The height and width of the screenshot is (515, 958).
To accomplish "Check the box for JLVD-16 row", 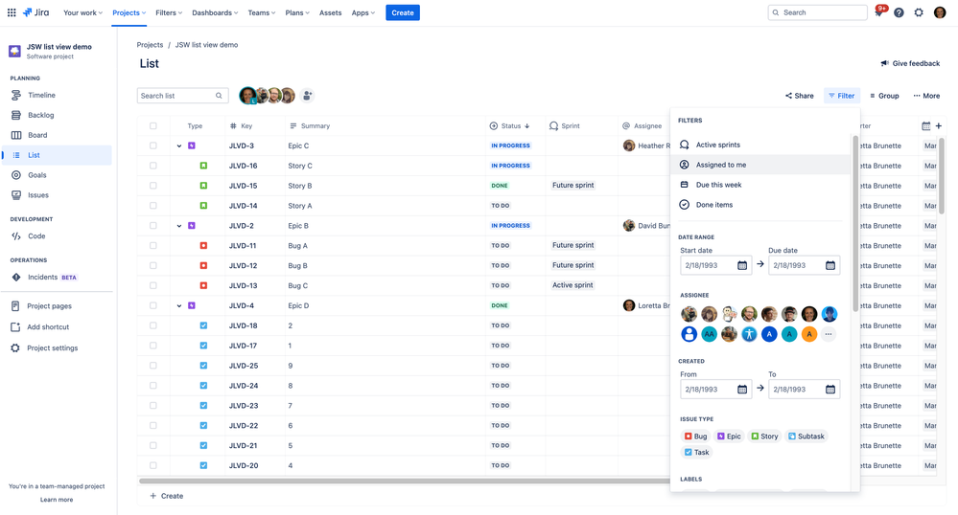I will (152, 166).
